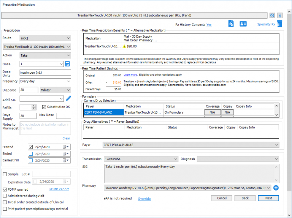
Task: Check Administered during visit
Action: [x=5, y=196]
